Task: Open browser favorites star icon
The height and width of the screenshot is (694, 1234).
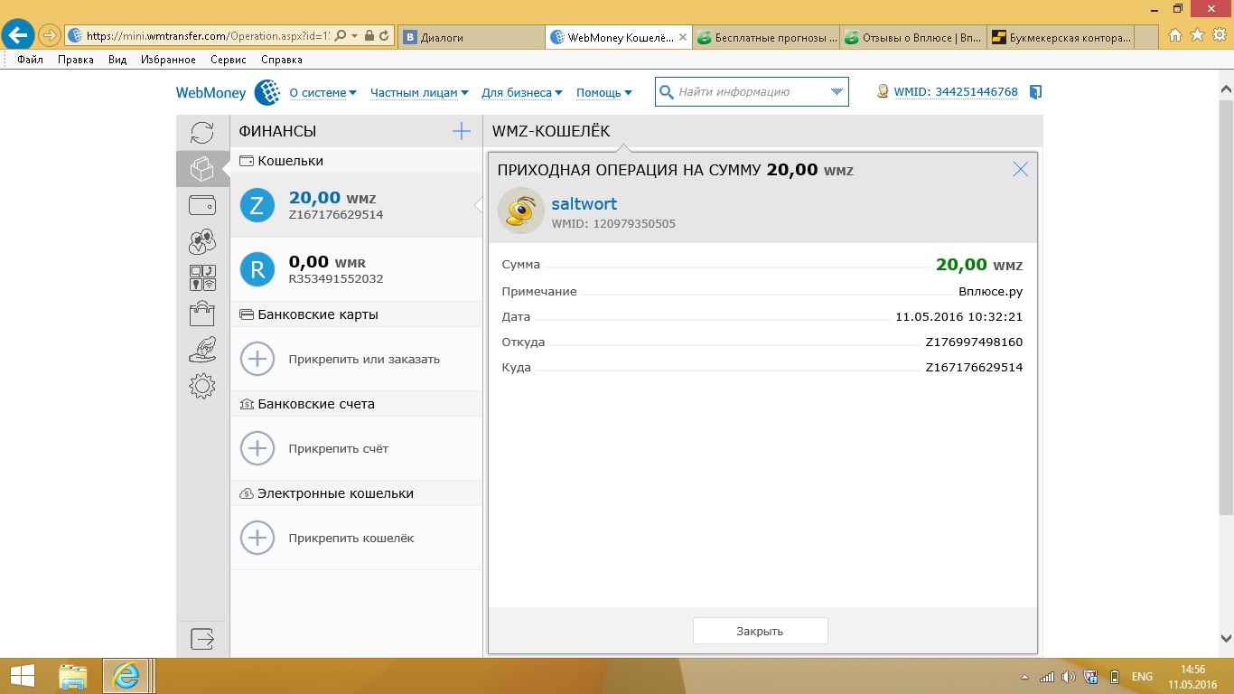Action: click(1197, 36)
